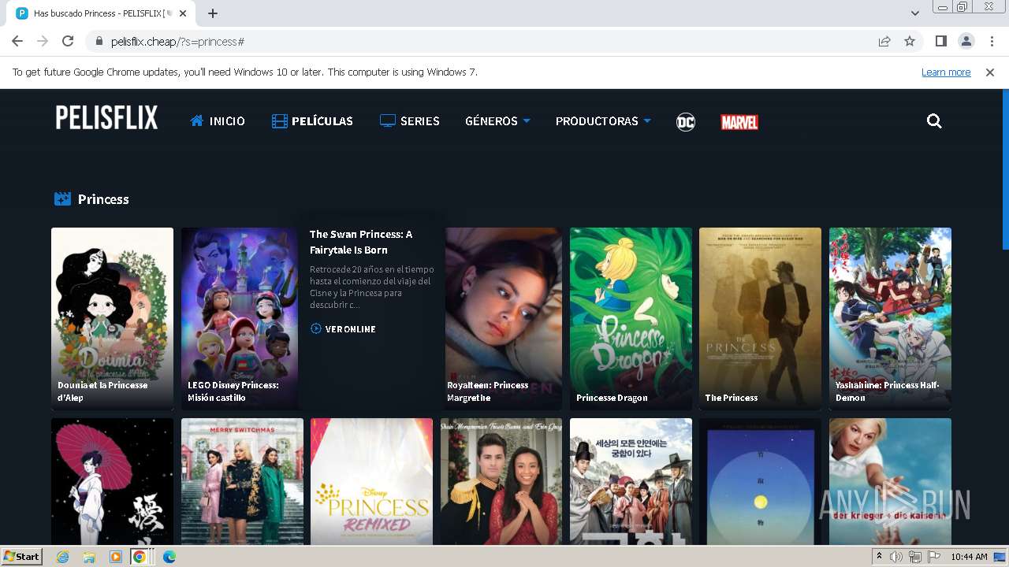Open Yashahime: Princess Half-Demon poster
Screen dimensions: 1009x567
(x=890, y=318)
